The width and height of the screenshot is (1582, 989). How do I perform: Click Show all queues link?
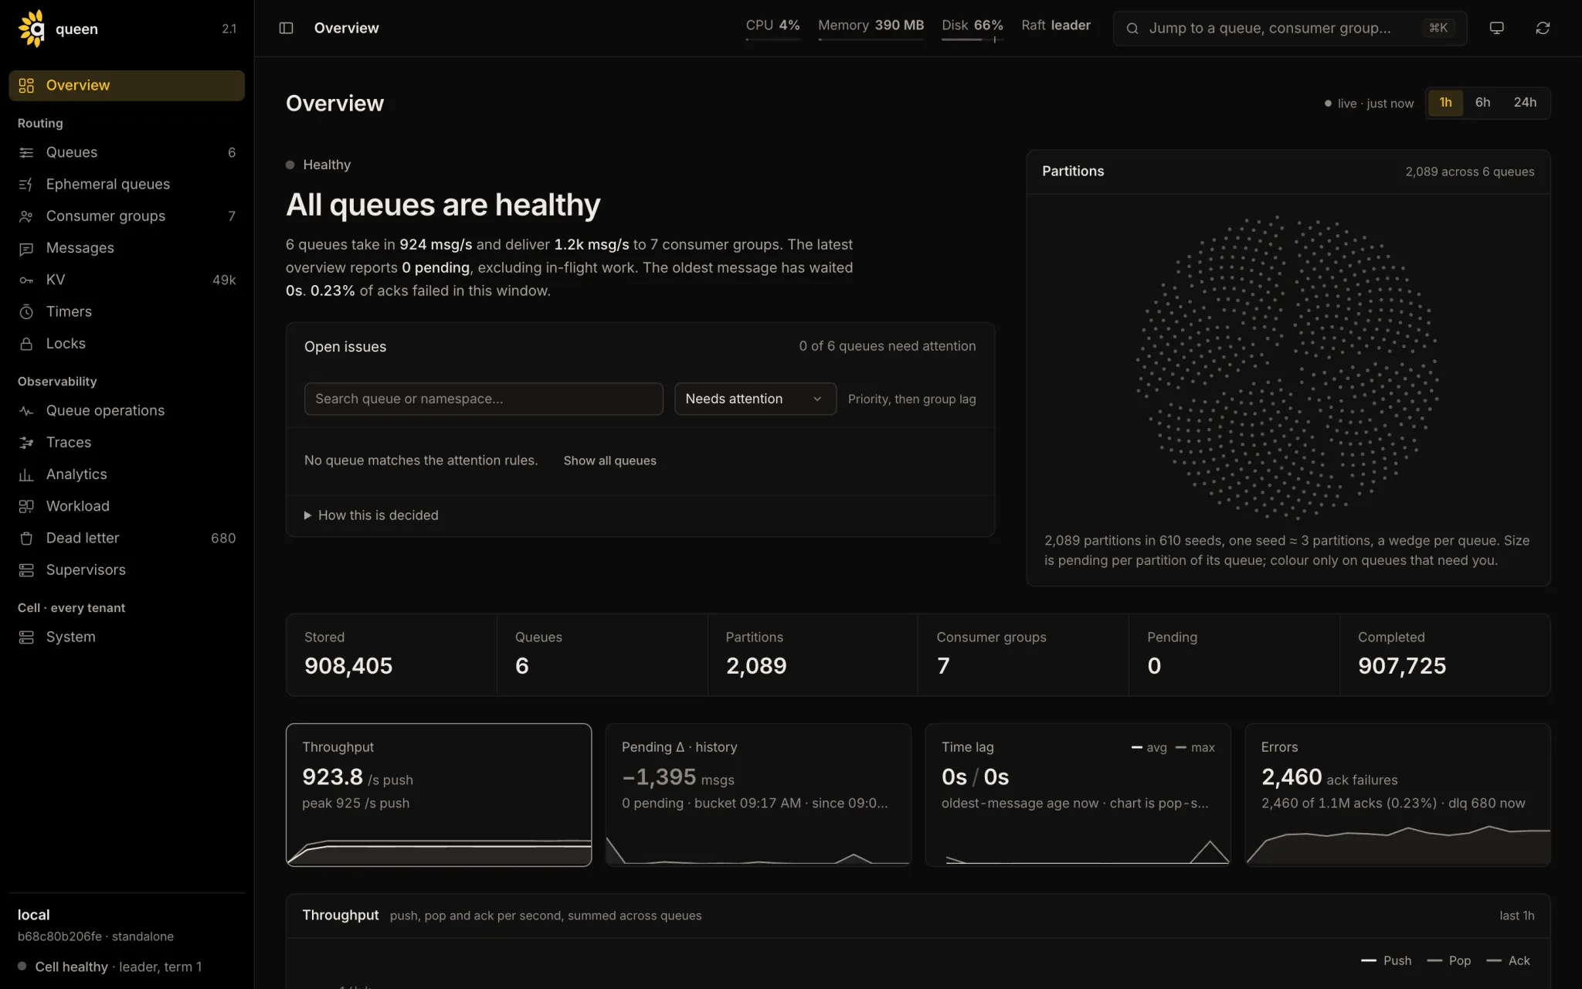[609, 461]
